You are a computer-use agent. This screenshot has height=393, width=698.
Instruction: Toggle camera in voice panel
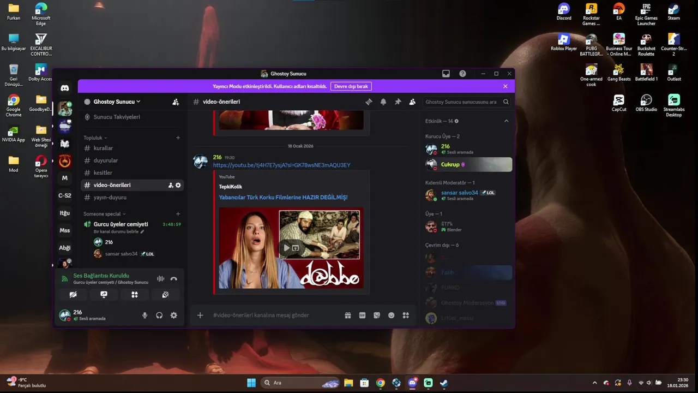click(x=73, y=295)
